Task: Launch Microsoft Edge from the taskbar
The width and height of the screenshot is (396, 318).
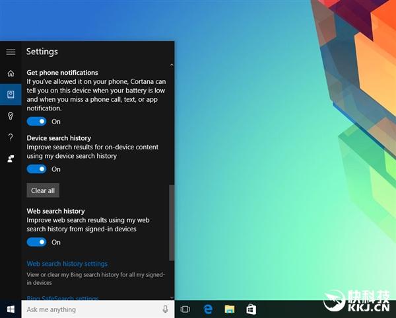Action: [x=207, y=309]
